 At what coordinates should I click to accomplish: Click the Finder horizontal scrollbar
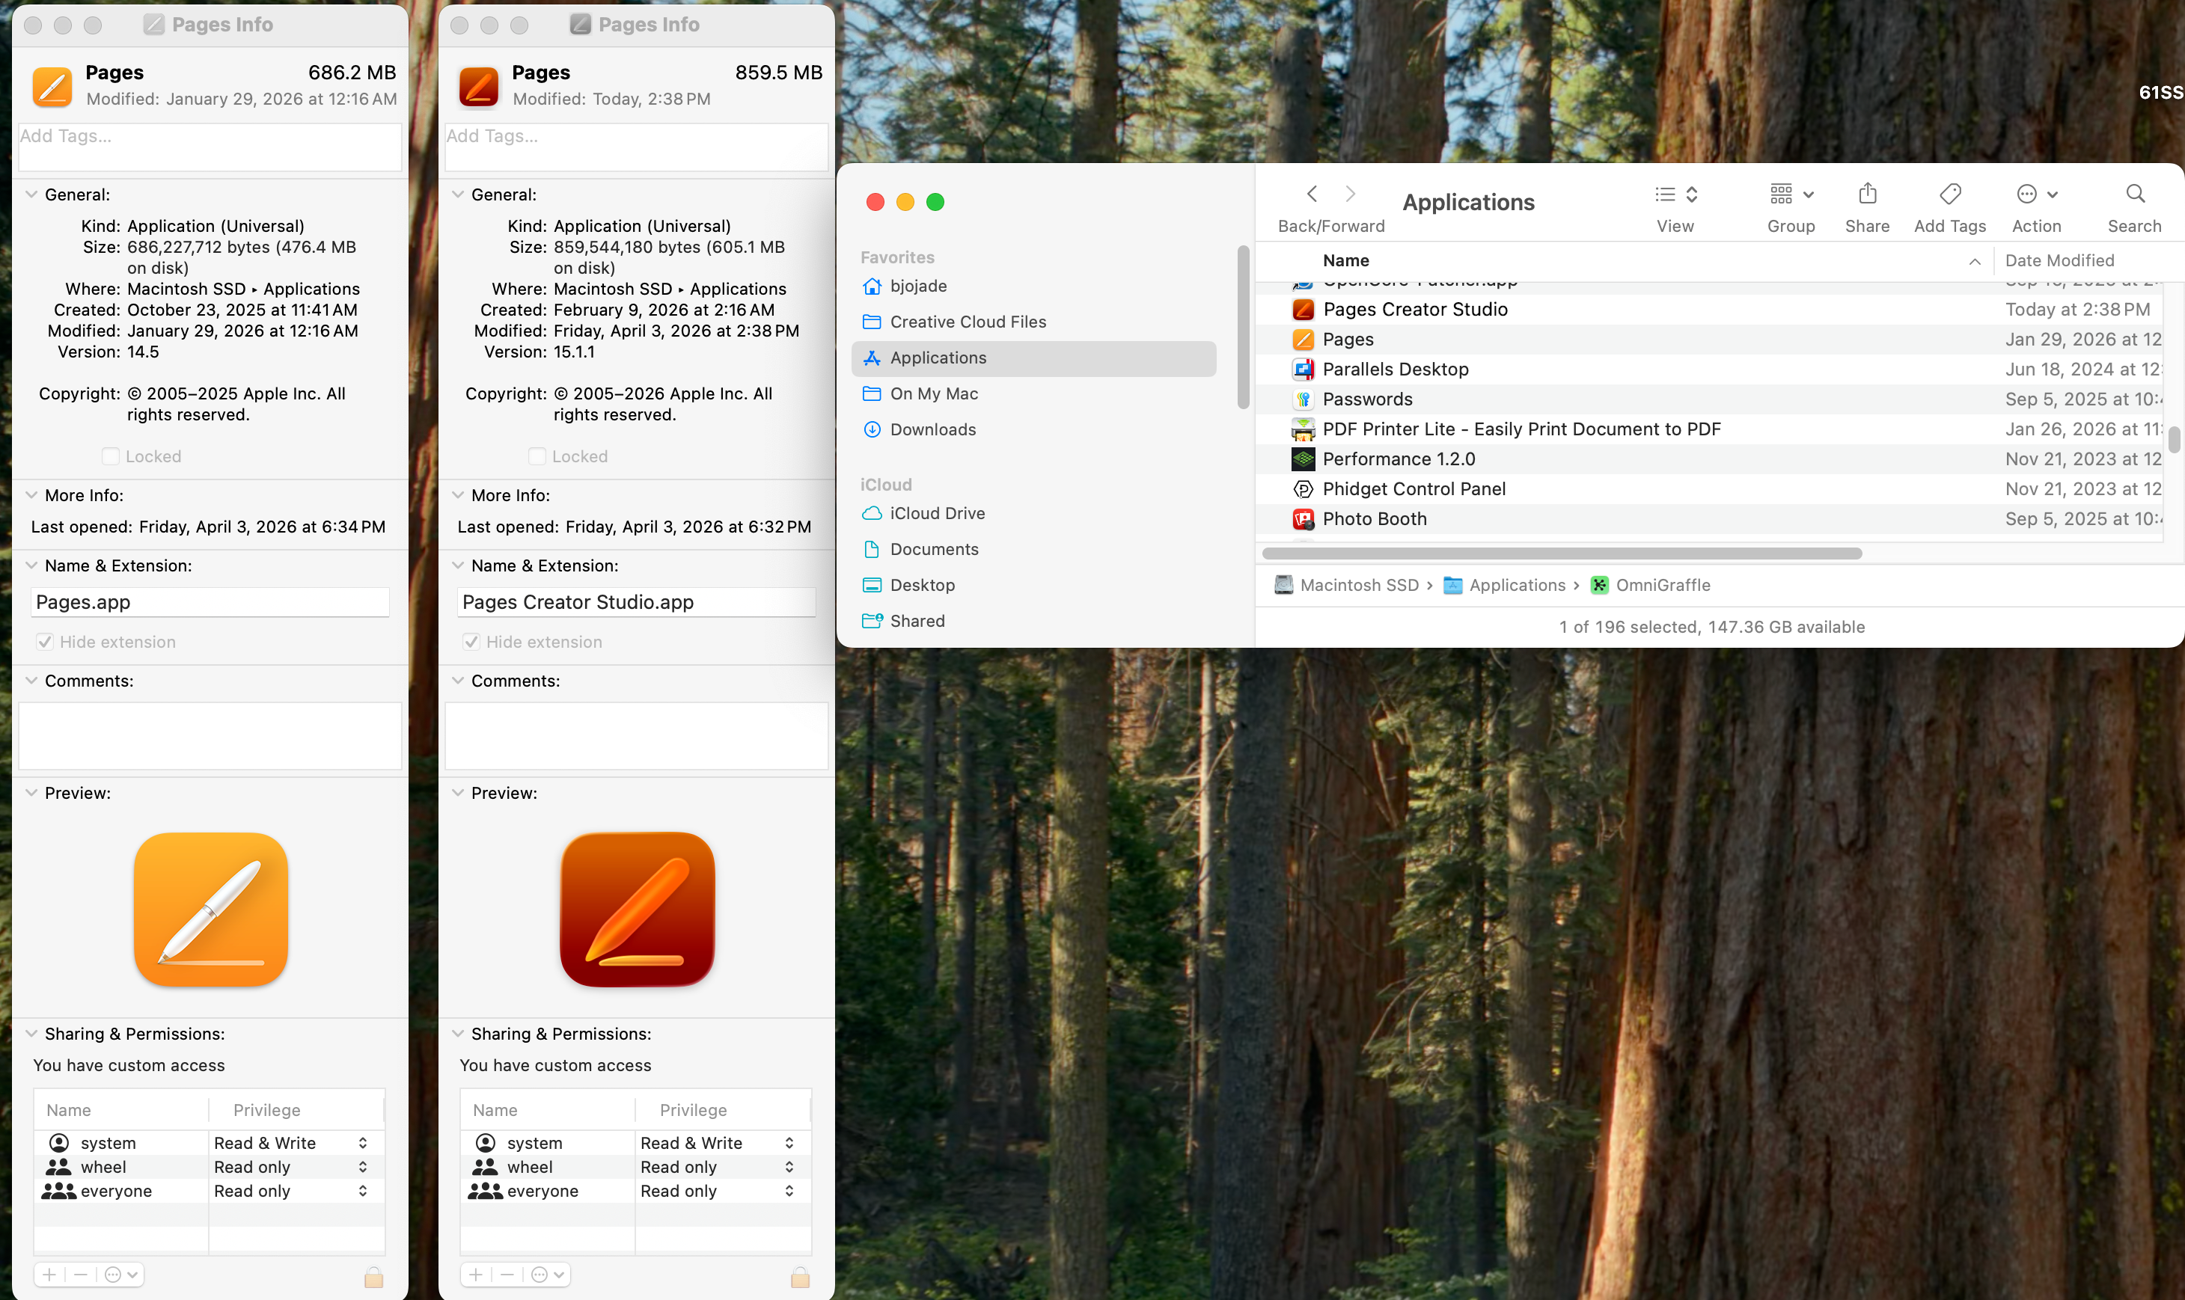tap(1561, 554)
